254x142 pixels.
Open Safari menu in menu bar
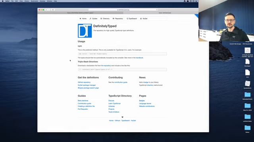pos(7,1)
